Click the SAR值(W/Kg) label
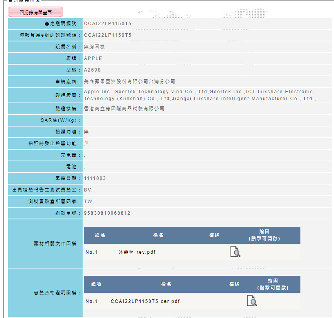334x318 pixels. (x=61, y=120)
